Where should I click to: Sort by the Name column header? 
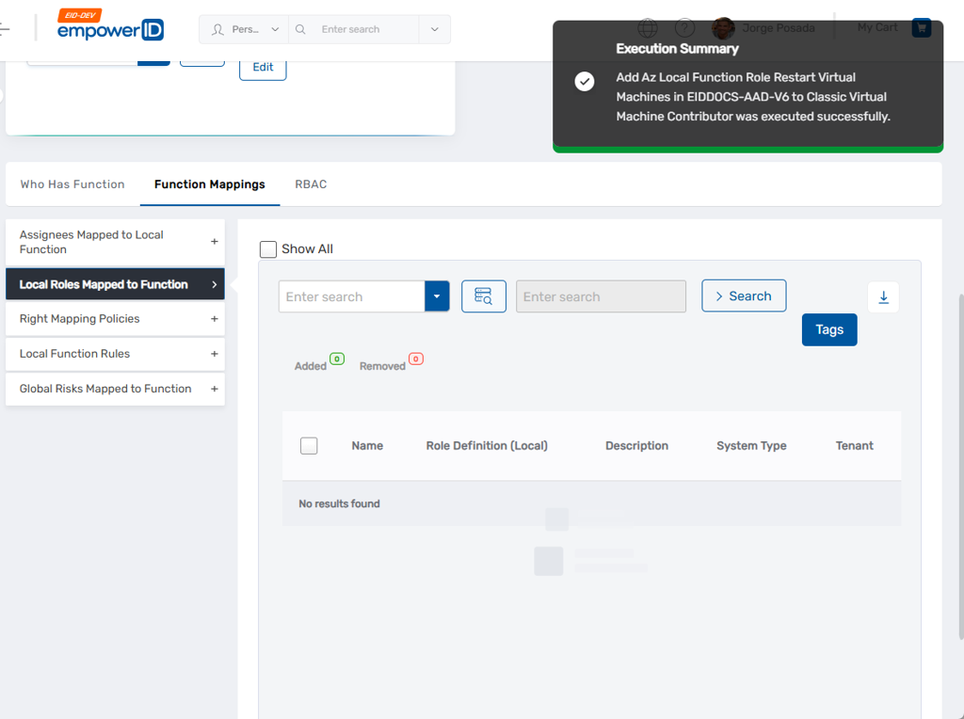(367, 446)
